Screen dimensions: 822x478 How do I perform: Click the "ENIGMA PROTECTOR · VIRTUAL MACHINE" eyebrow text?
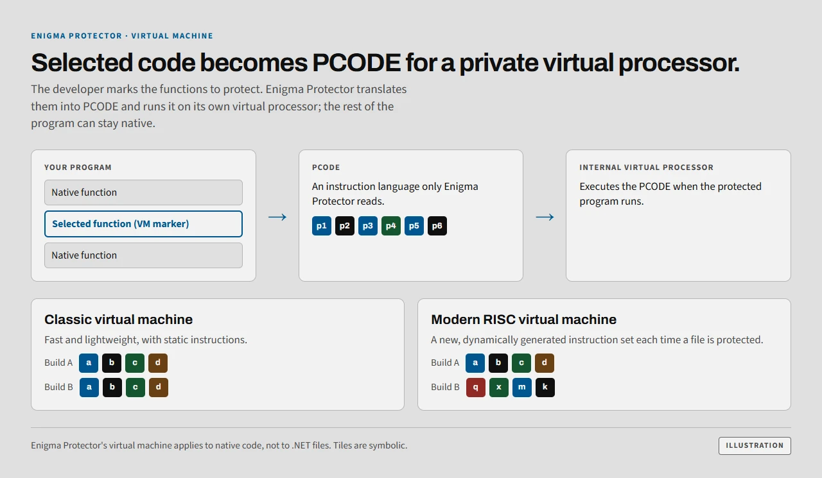click(x=122, y=36)
